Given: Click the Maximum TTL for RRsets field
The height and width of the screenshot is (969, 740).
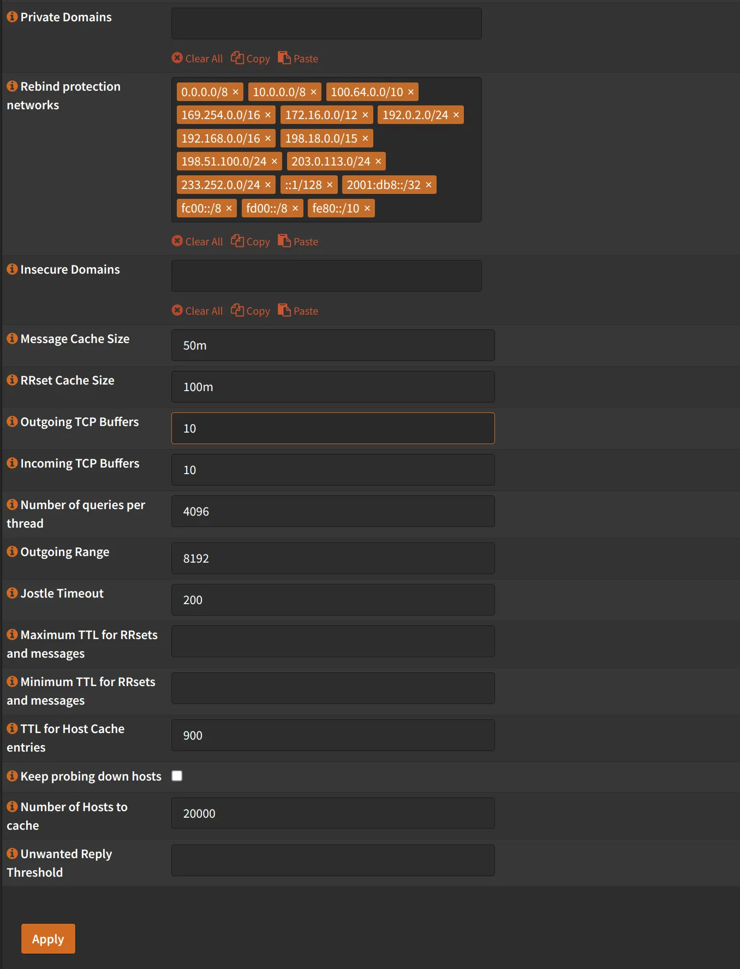Looking at the screenshot, I should 333,641.
